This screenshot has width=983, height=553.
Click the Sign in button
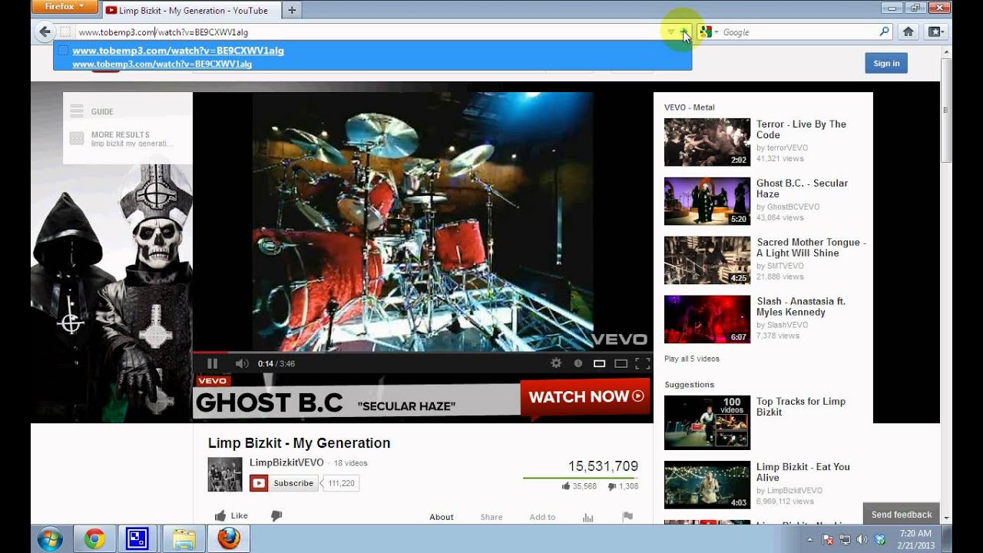point(886,63)
